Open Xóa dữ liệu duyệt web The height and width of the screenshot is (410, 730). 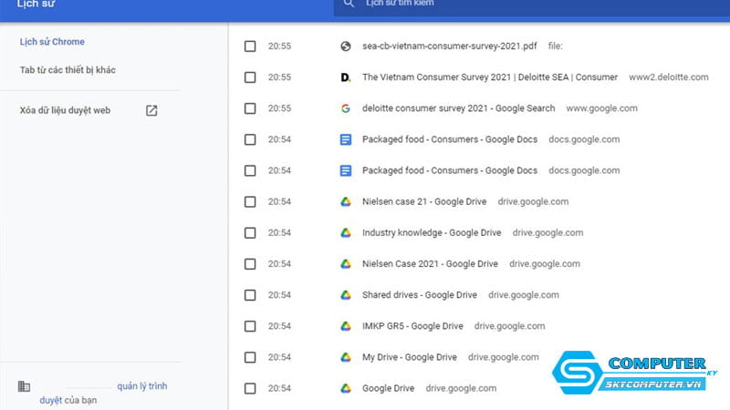[x=65, y=110]
